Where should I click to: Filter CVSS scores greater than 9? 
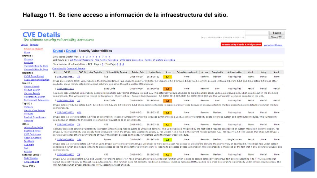(109, 57)
